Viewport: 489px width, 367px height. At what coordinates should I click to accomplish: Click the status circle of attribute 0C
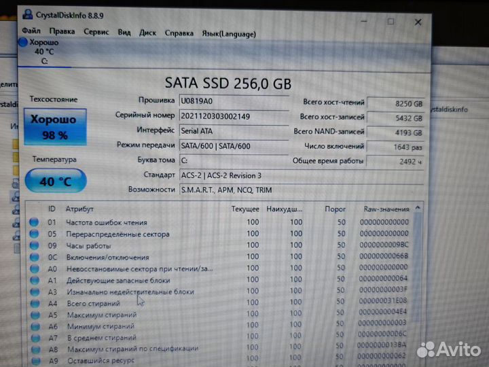[35, 257]
